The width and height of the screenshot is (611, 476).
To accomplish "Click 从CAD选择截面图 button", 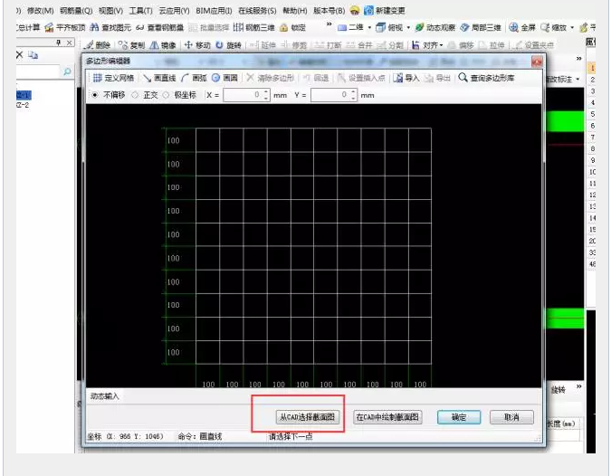I will point(308,417).
